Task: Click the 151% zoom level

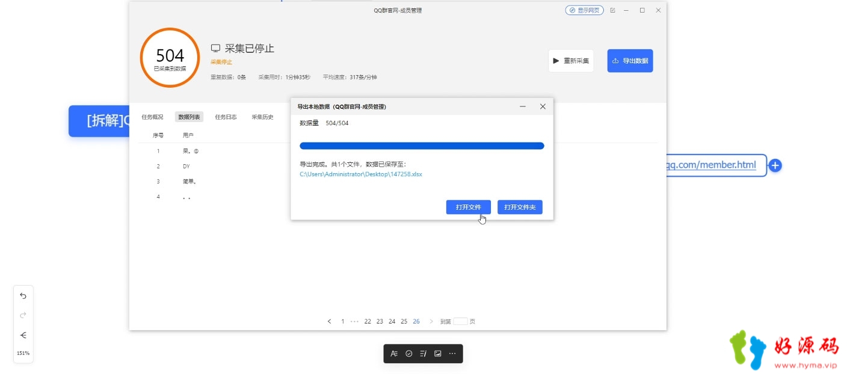Action: (x=23, y=353)
